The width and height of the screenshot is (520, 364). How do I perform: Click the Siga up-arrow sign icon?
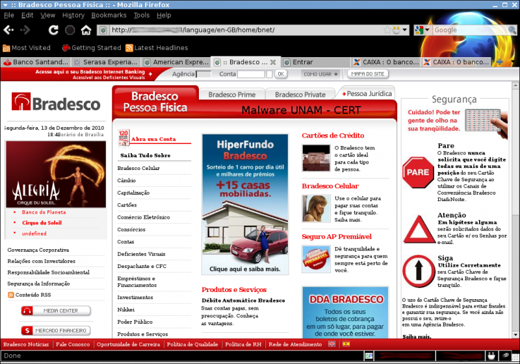(419, 271)
